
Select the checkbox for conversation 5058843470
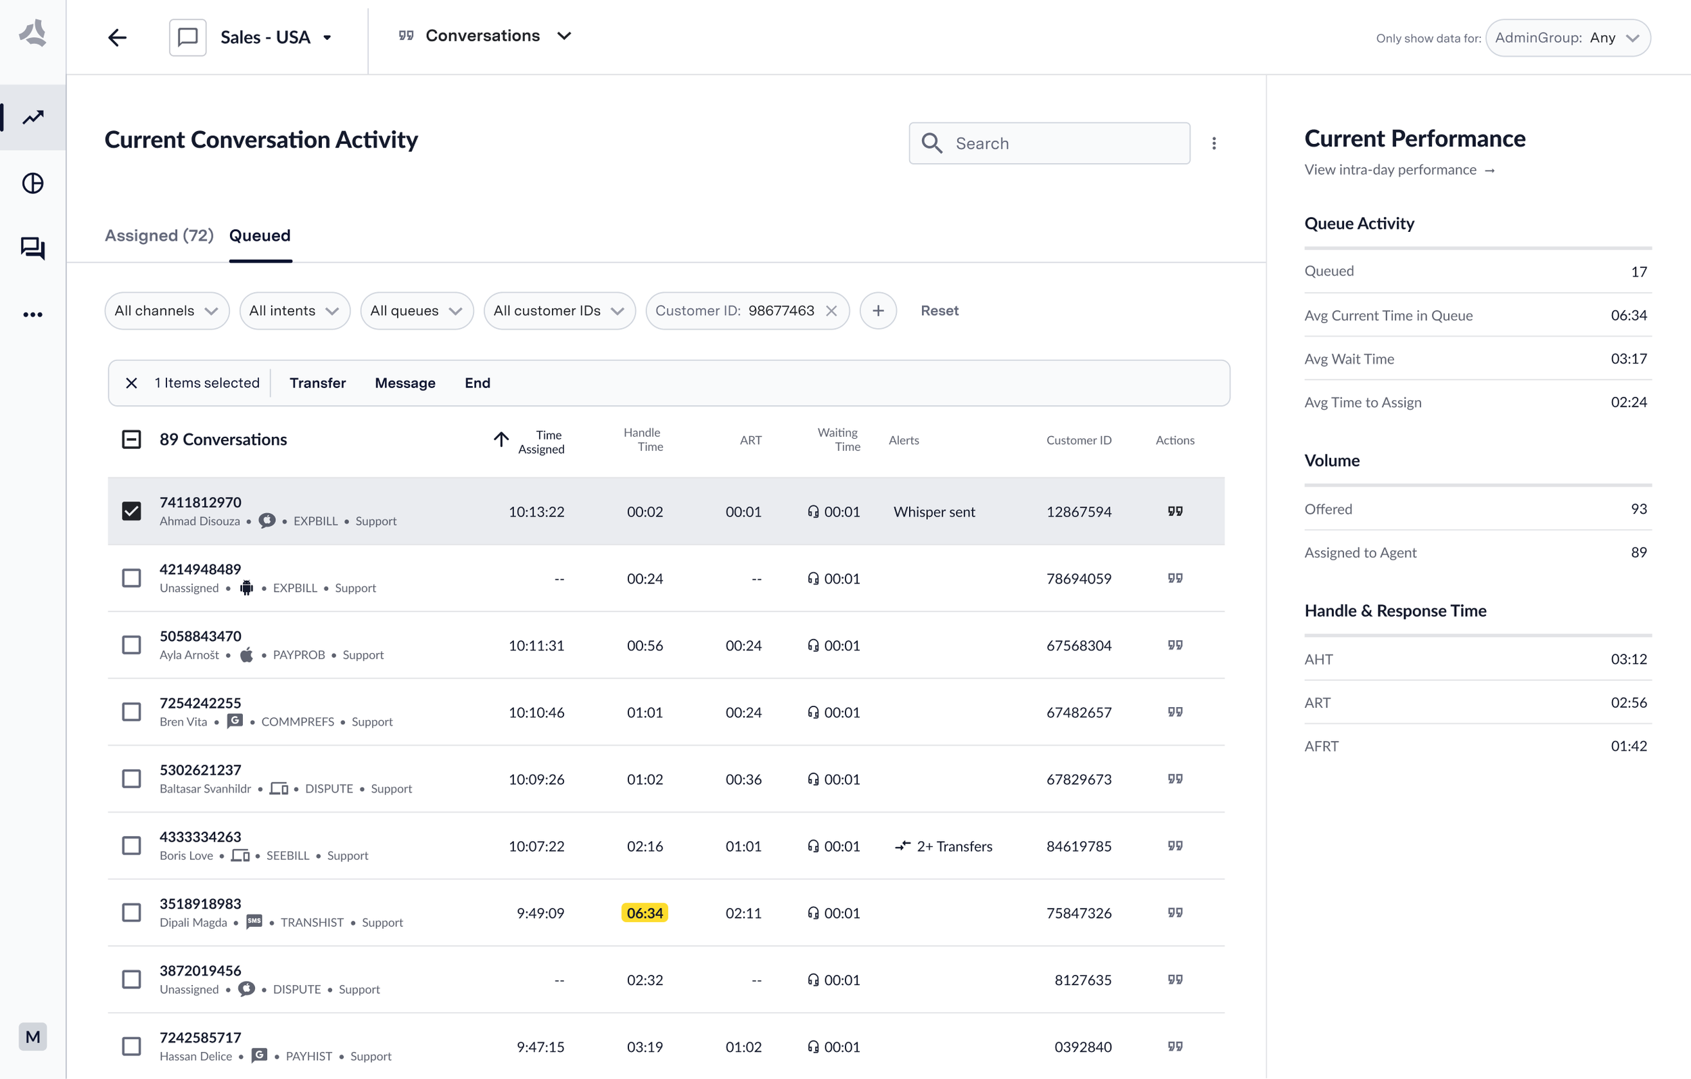point(131,645)
